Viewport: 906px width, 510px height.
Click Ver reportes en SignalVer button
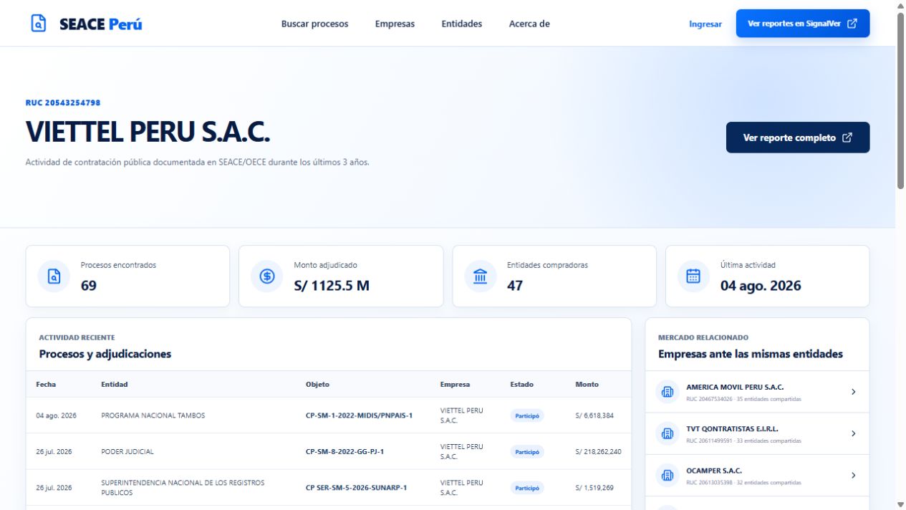tap(803, 24)
